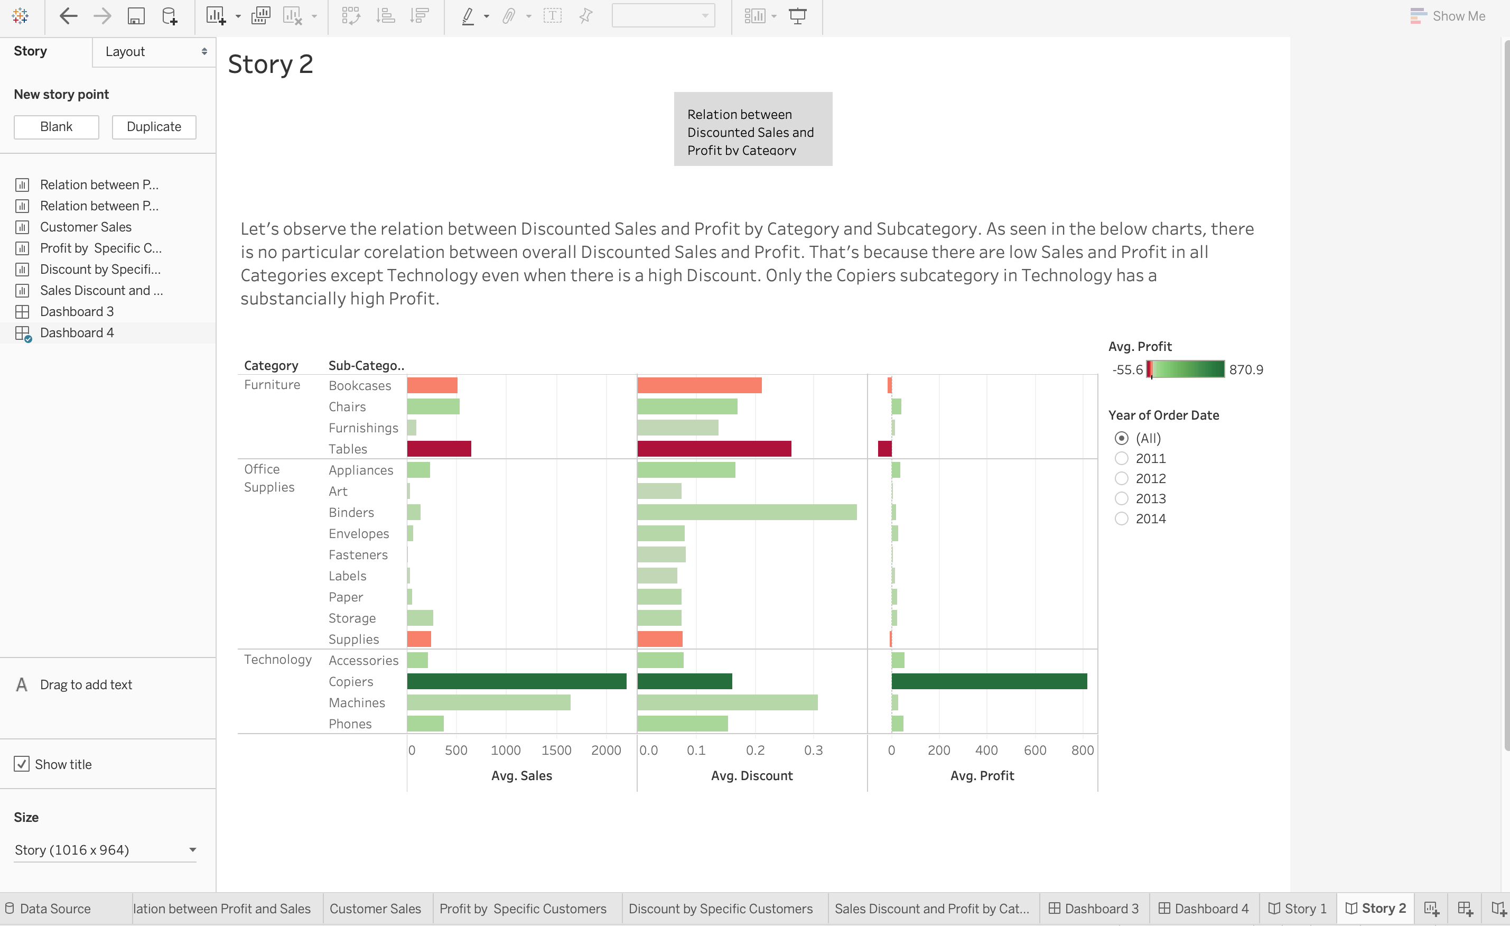Click the highlight pen icon
Viewport: 1510px width, 926px height.
468,16
